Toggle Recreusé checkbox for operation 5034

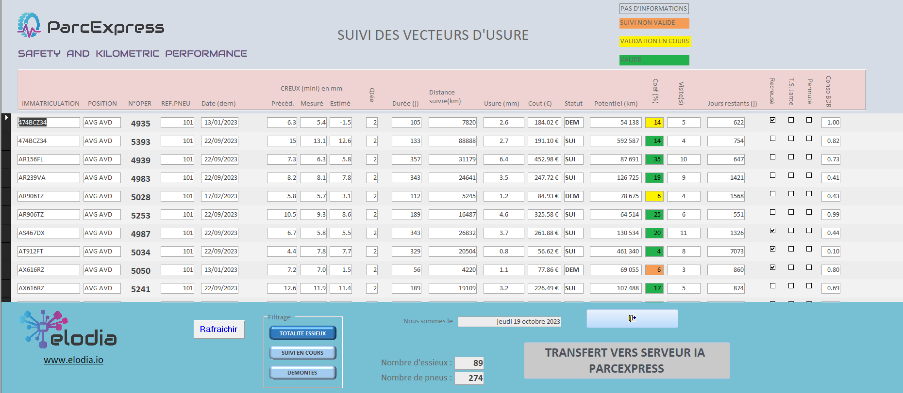[x=772, y=249]
